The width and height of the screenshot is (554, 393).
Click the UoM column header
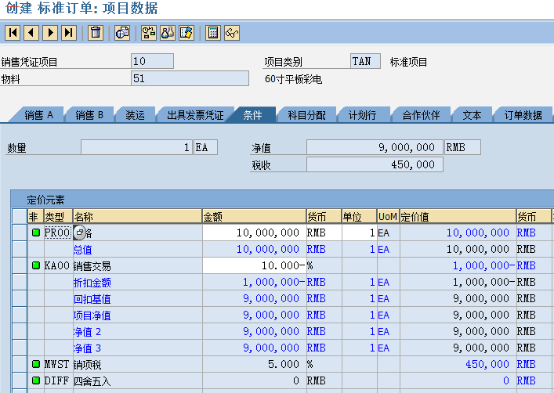point(388,216)
